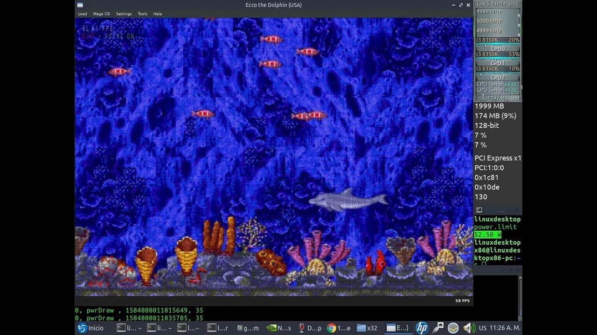
Task: Click the '0x1c81' value
Action: [x=486, y=178]
